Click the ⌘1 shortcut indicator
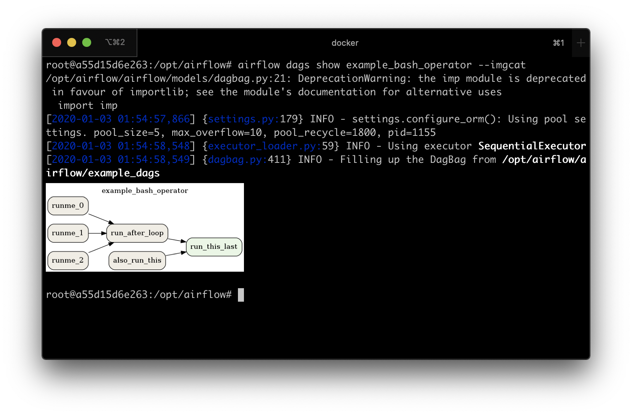The image size is (632, 415). click(x=558, y=43)
